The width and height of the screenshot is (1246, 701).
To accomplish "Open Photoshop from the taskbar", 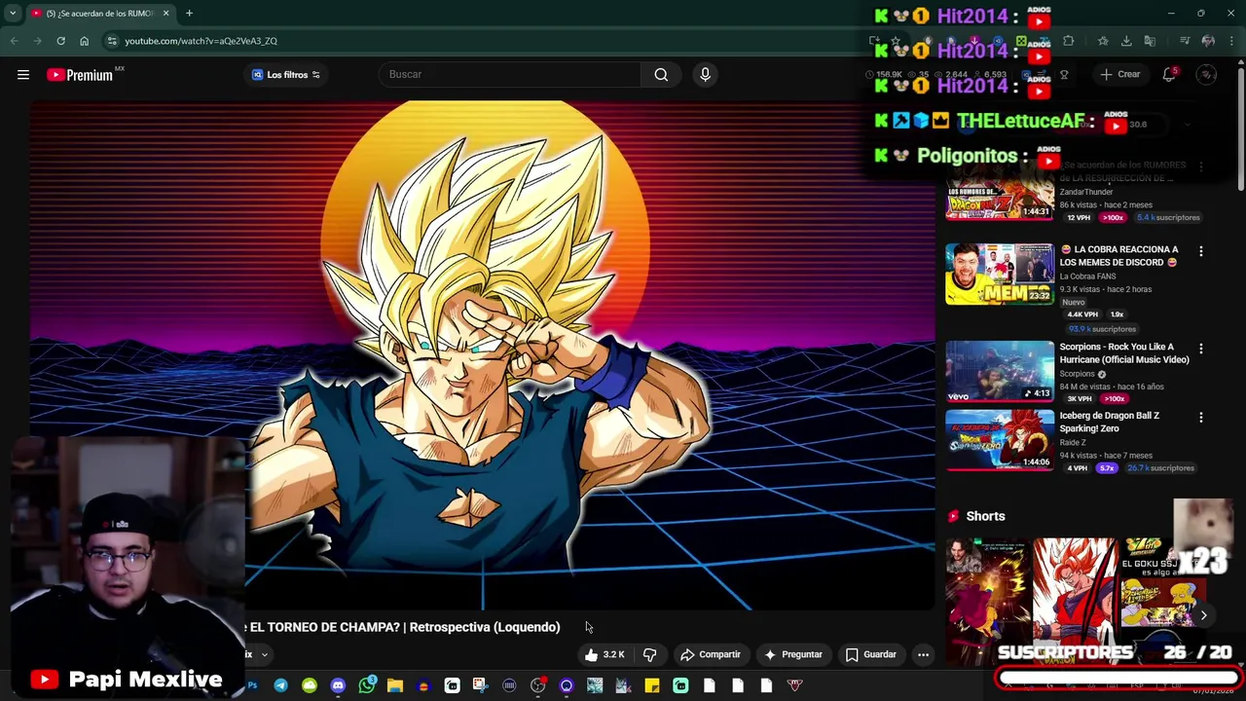I will pos(252,686).
